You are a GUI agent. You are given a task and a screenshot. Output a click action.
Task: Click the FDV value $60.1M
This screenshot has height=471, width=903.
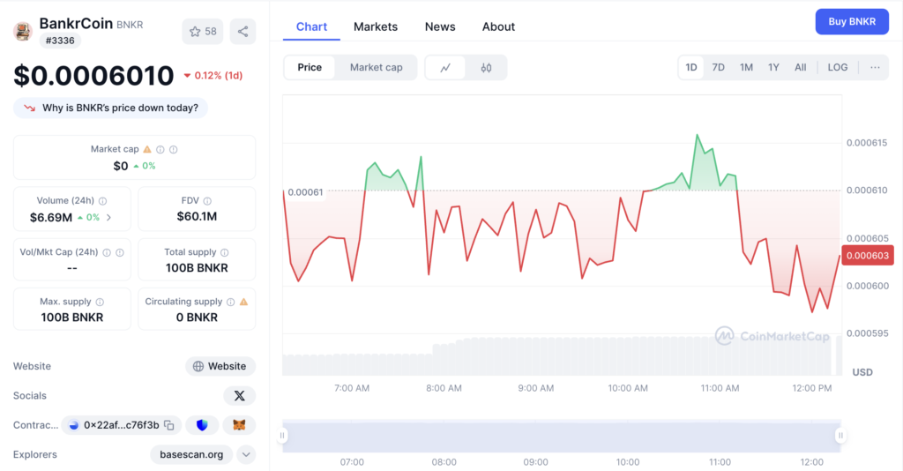(x=197, y=216)
